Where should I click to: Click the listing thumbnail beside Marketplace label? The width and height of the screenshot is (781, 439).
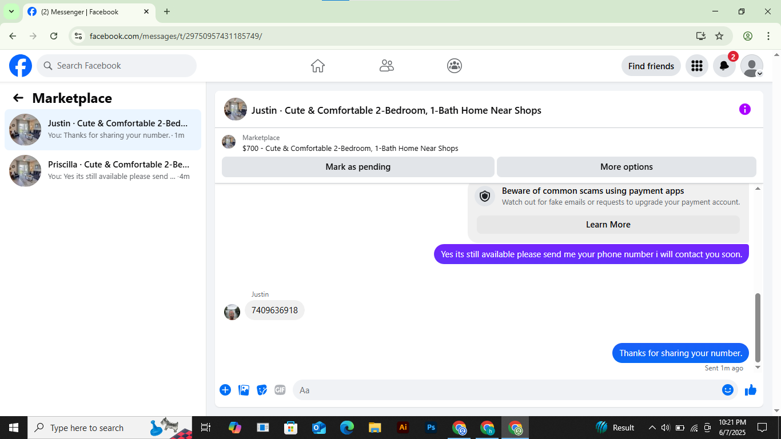coord(229,142)
